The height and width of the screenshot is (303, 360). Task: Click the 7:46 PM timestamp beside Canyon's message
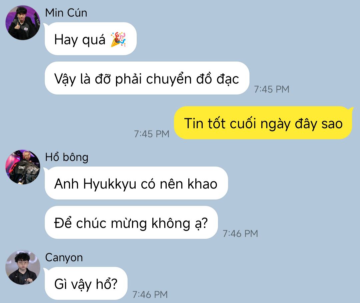tap(150, 295)
